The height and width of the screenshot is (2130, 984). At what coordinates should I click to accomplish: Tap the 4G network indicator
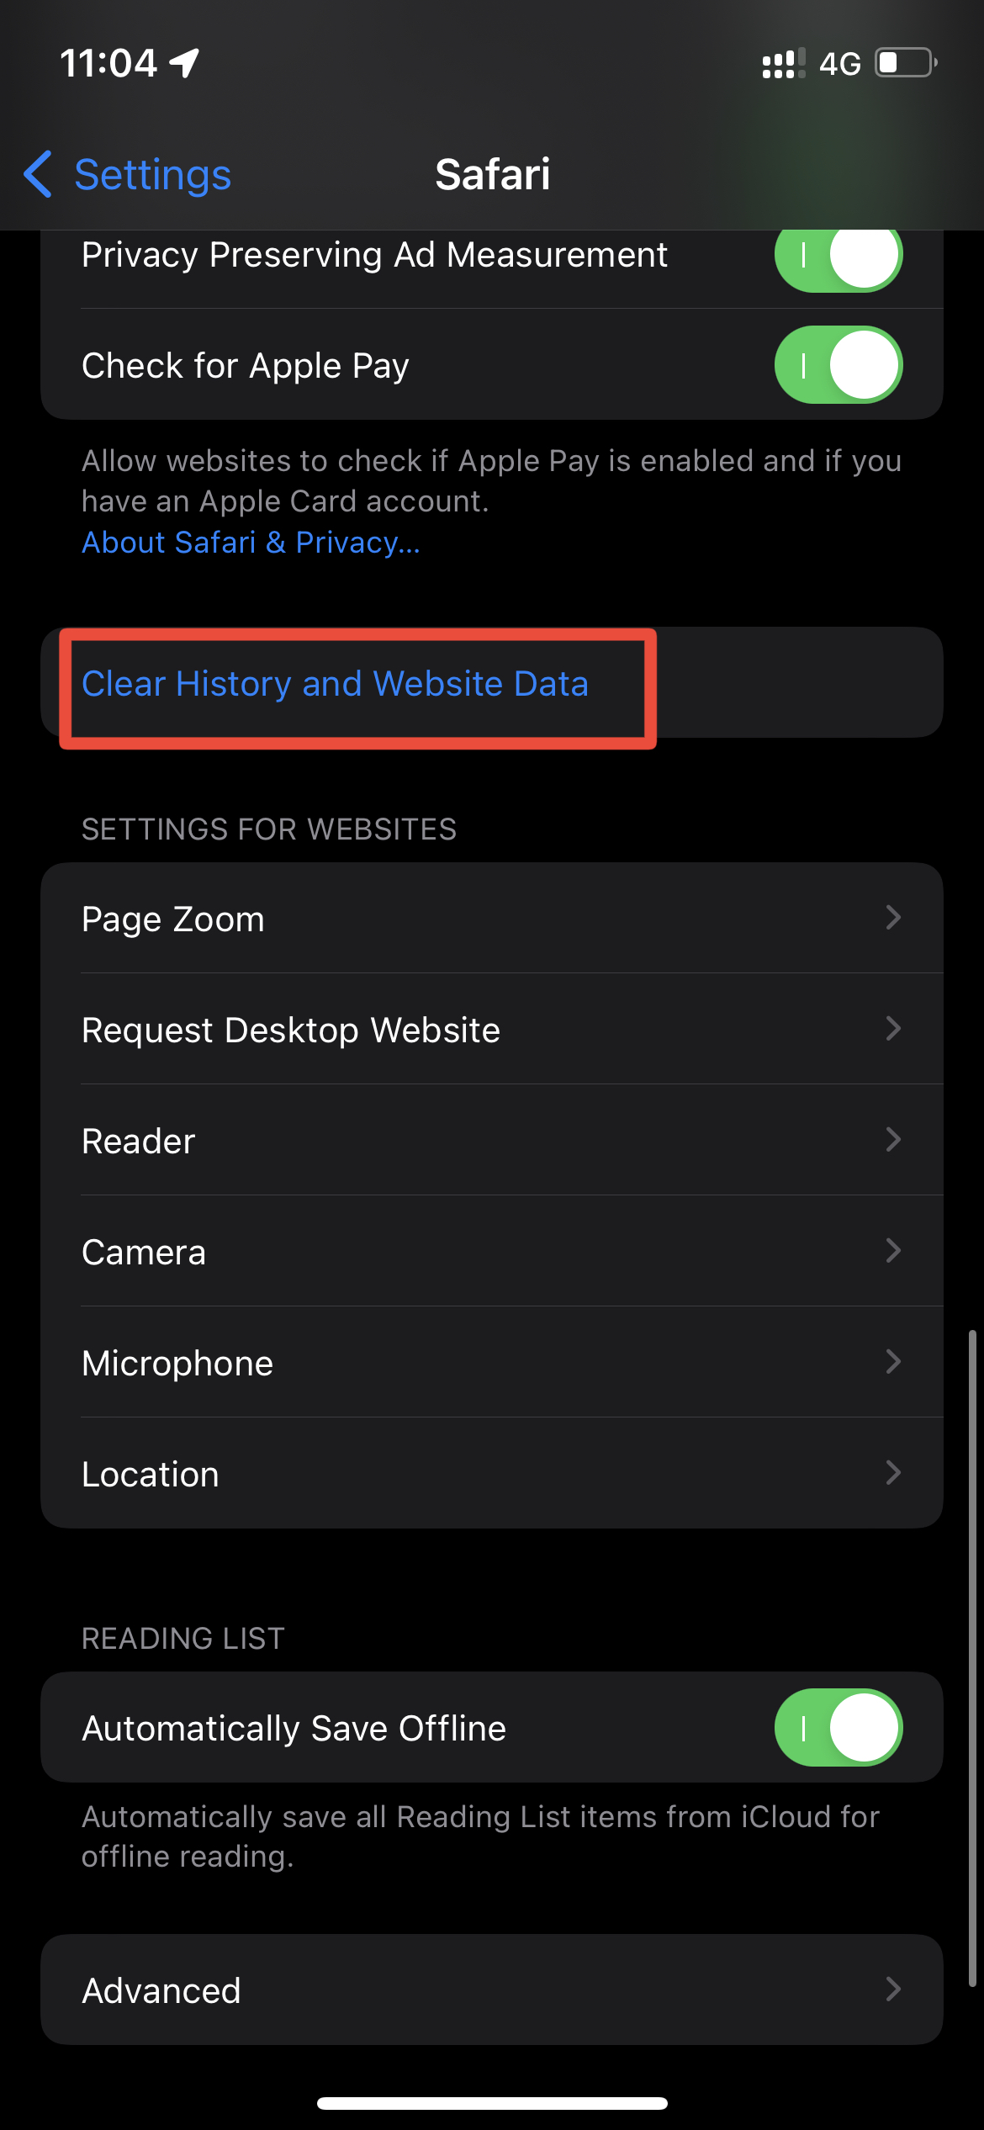(x=840, y=64)
